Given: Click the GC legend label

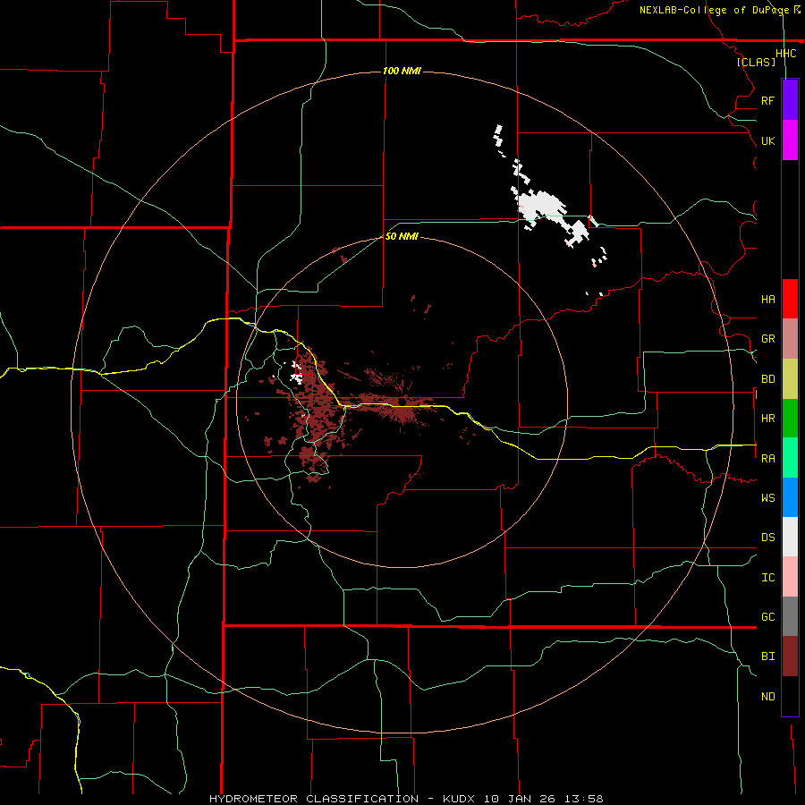Looking at the screenshot, I should (x=767, y=616).
